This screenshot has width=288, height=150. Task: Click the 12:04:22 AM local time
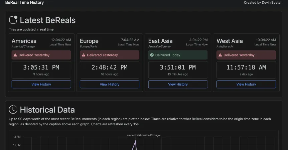61,40
